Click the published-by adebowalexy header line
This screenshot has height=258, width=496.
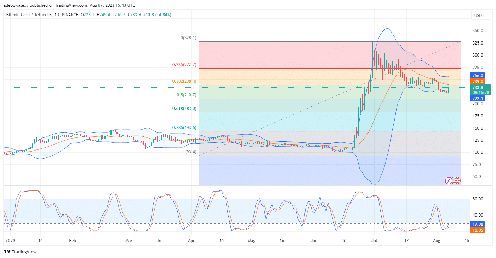(69, 5)
